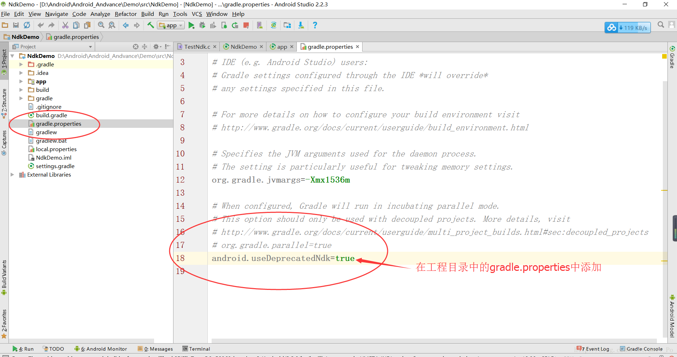Click the Undo arrow icon
Image resolution: width=677 pixels, height=357 pixels.
point(41,25)
